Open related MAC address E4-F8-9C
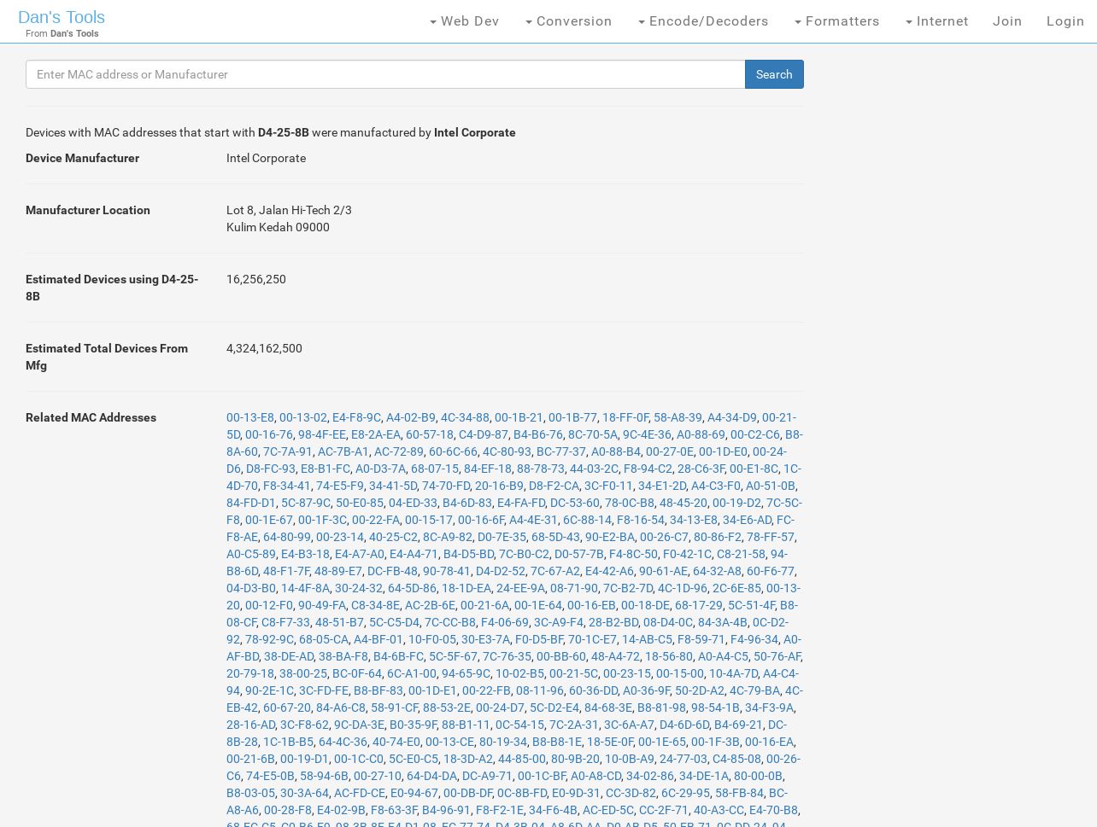The width and height of the screenshot is (1097, 827). pos(356,417)
